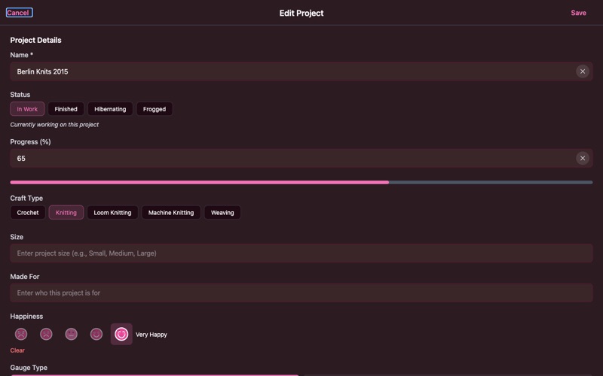Choose Knitting craft type
The width and height of the screenshot is (603, 376).
coord(66,213)
